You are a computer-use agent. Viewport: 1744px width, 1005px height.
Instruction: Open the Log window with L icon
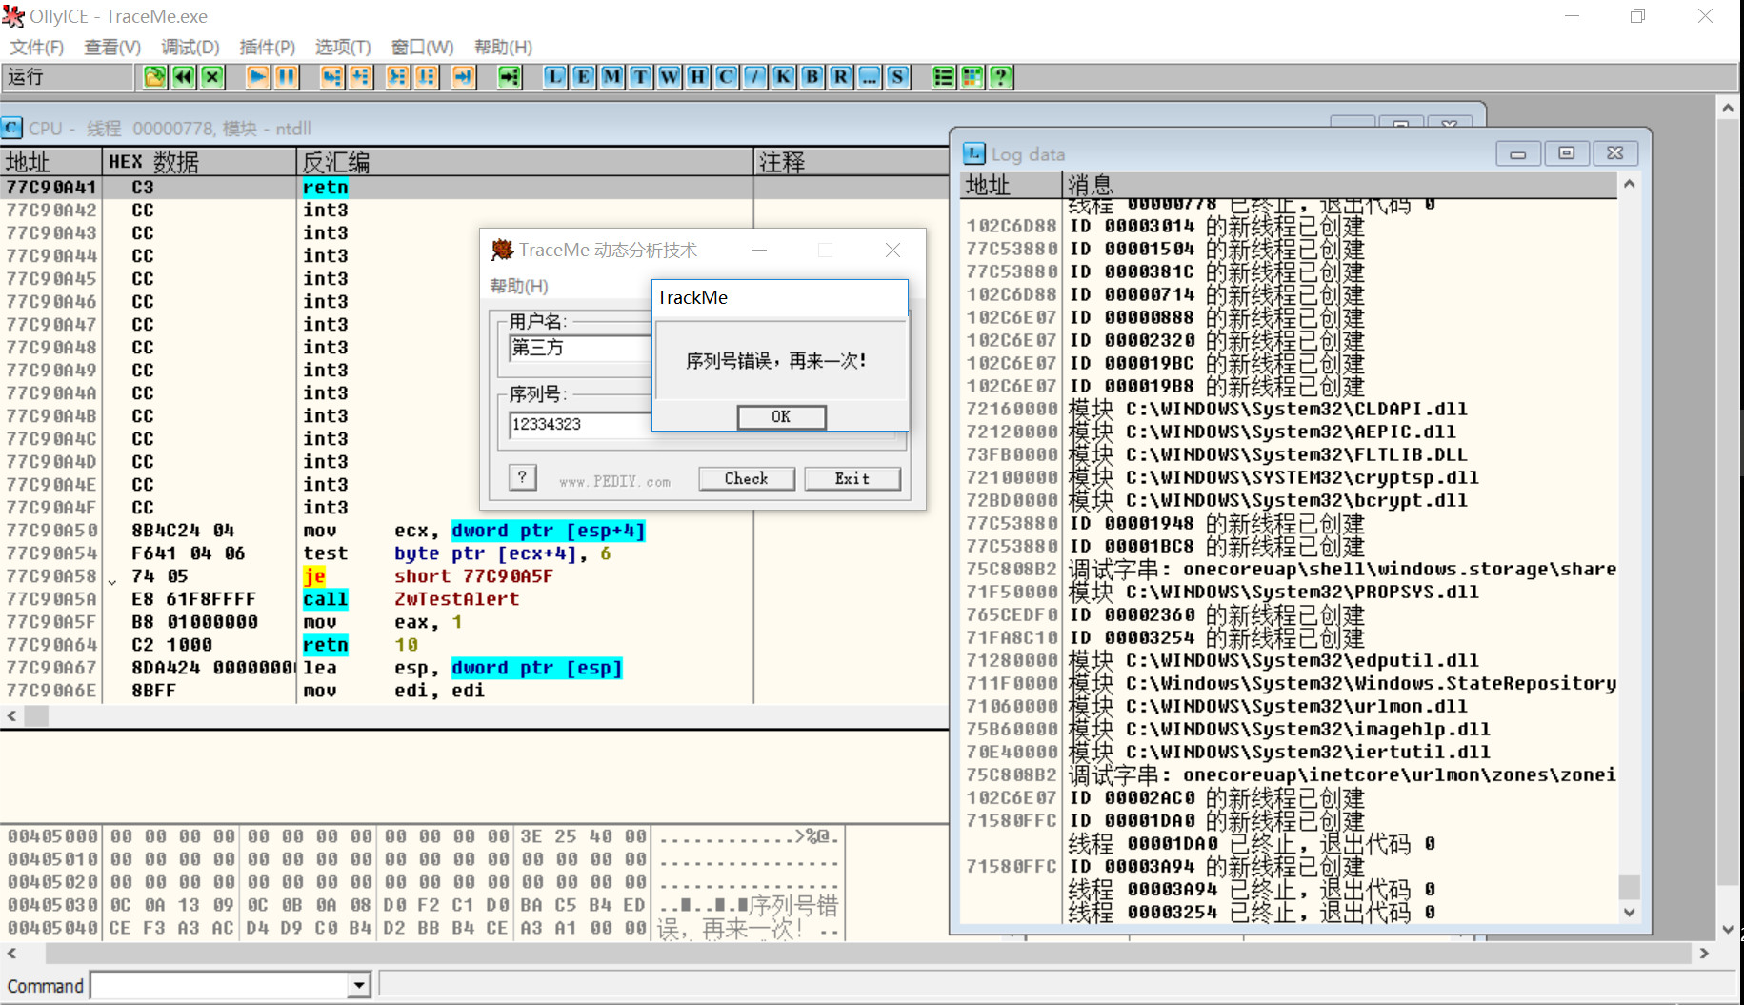(x=555, y=77)
